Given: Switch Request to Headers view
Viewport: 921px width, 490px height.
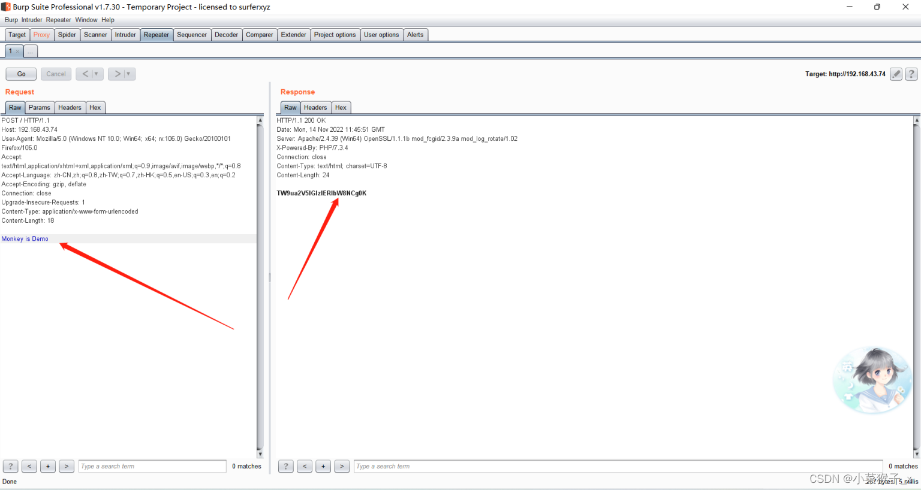Looking at the screenshot, I should 70,107.
